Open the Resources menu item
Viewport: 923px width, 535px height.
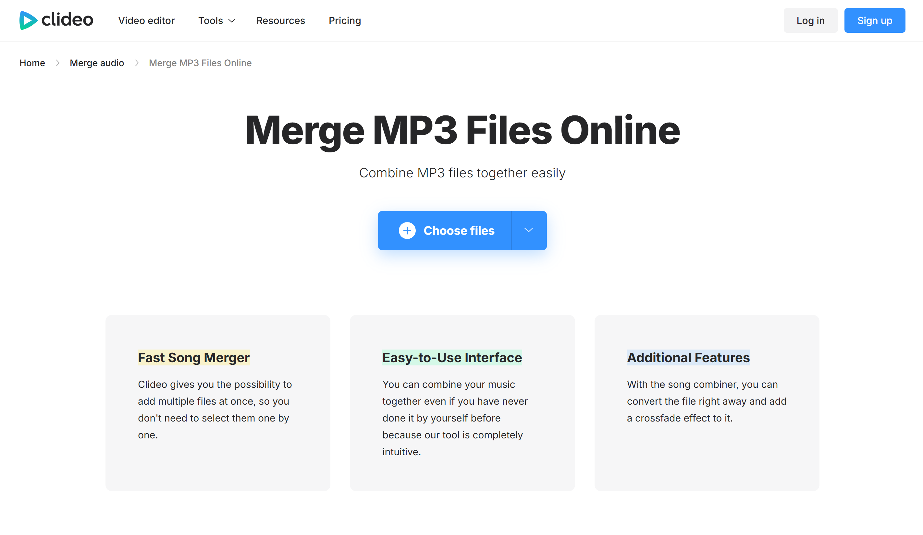pos(280,20)
